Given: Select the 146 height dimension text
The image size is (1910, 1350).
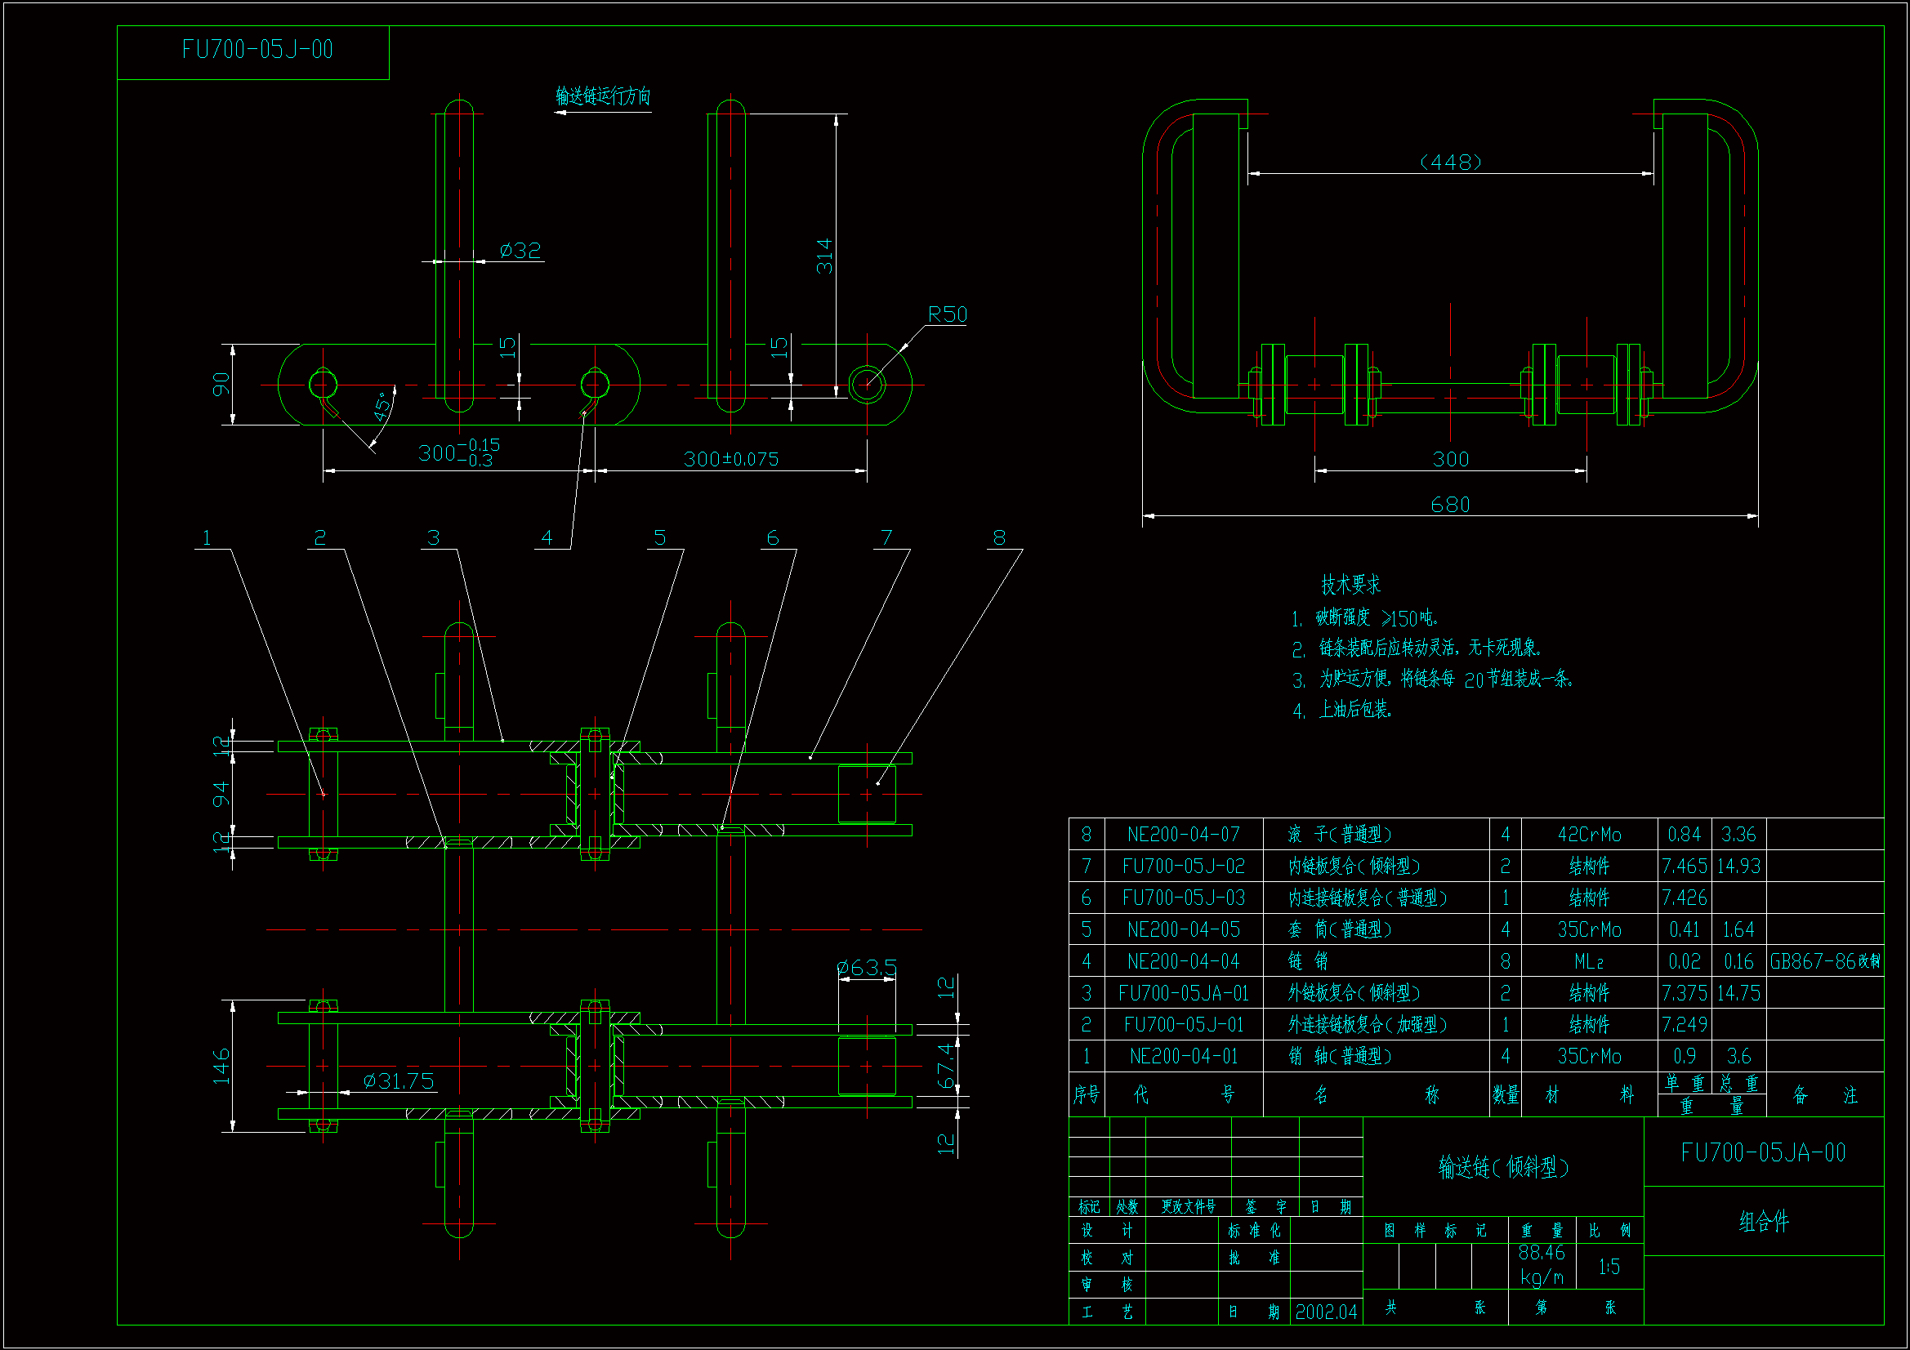Looking at the screenshot, I should [221, 1066].
